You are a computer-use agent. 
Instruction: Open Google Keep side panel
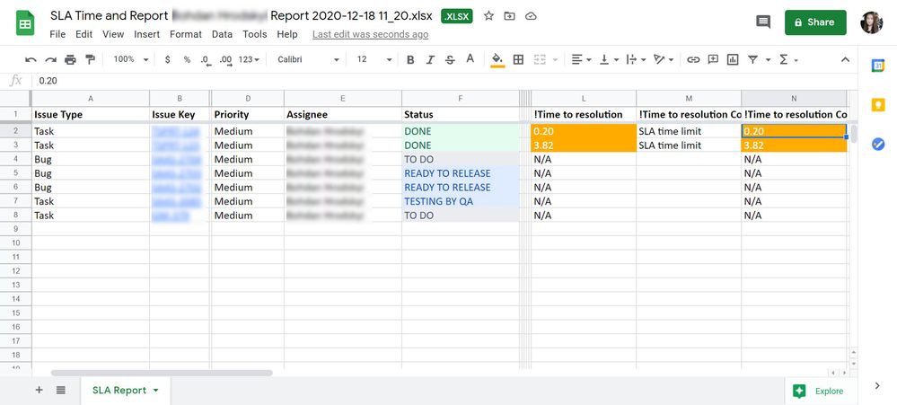coord(878,105)
